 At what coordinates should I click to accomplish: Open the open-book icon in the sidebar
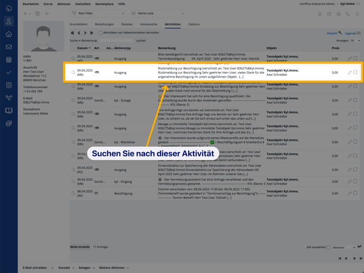9,110
